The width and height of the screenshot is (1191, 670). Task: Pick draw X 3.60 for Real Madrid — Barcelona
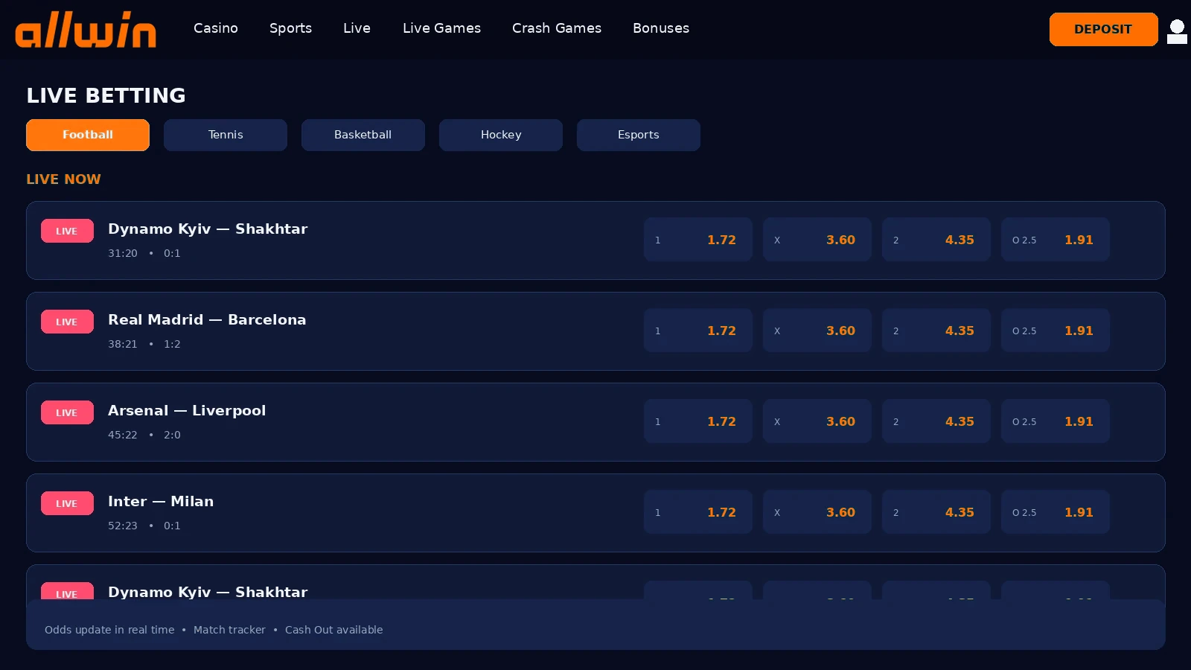[817, 331]
